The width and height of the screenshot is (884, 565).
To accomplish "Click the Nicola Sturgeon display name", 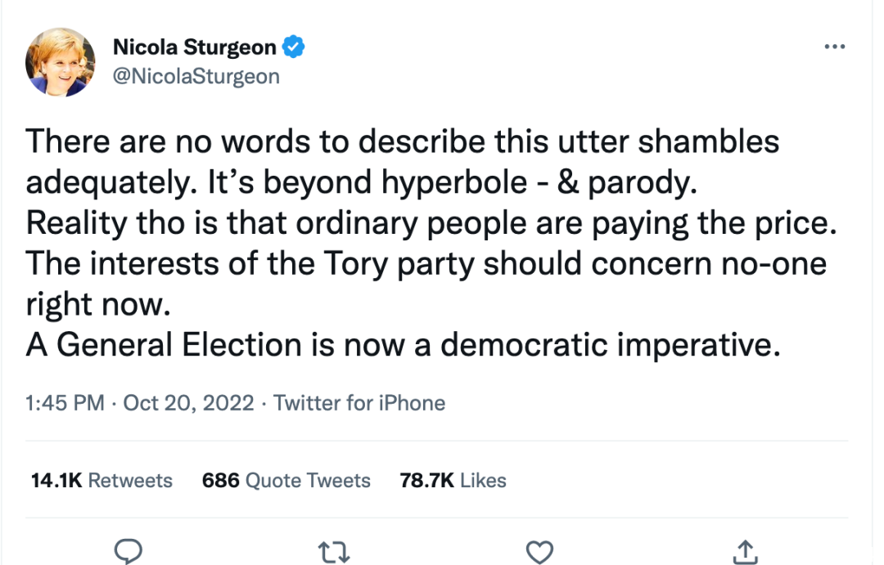I will pos(195,47).
